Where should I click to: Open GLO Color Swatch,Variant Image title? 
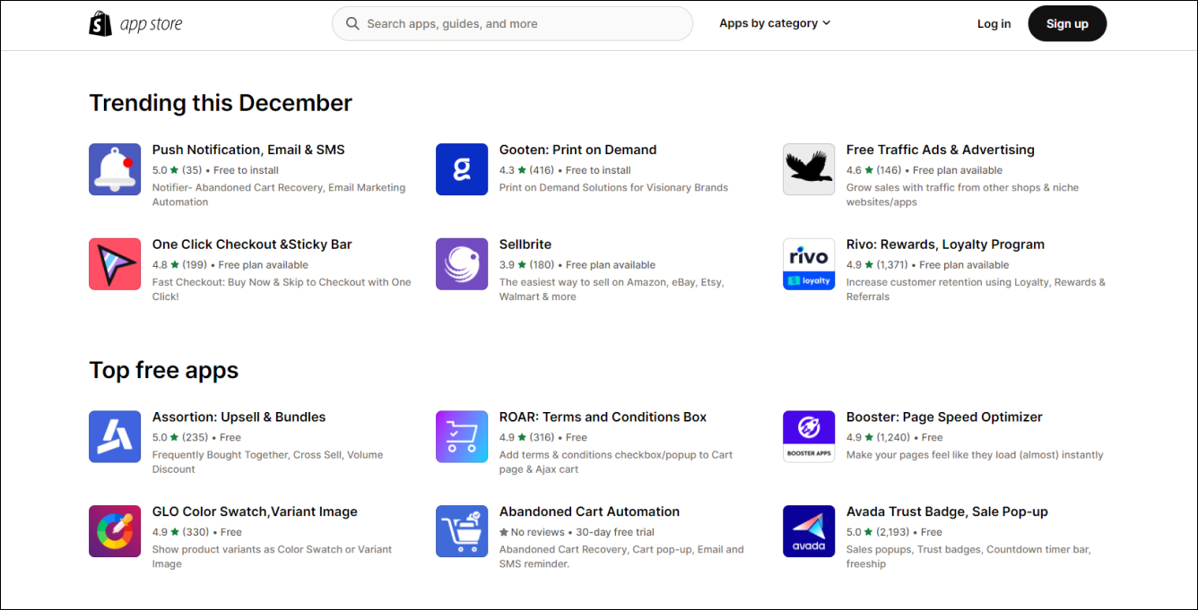[x=255, y=512]
